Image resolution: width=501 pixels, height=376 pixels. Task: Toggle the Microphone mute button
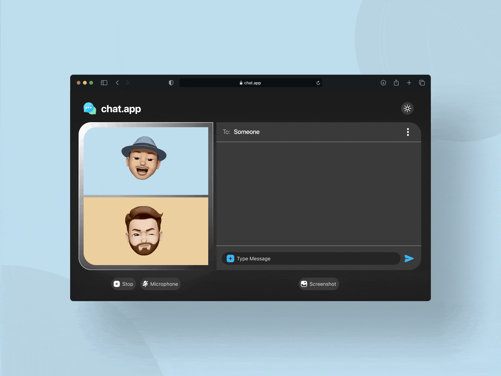pos(160,284)
